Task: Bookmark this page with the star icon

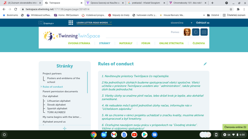Action: pos(231,9)
